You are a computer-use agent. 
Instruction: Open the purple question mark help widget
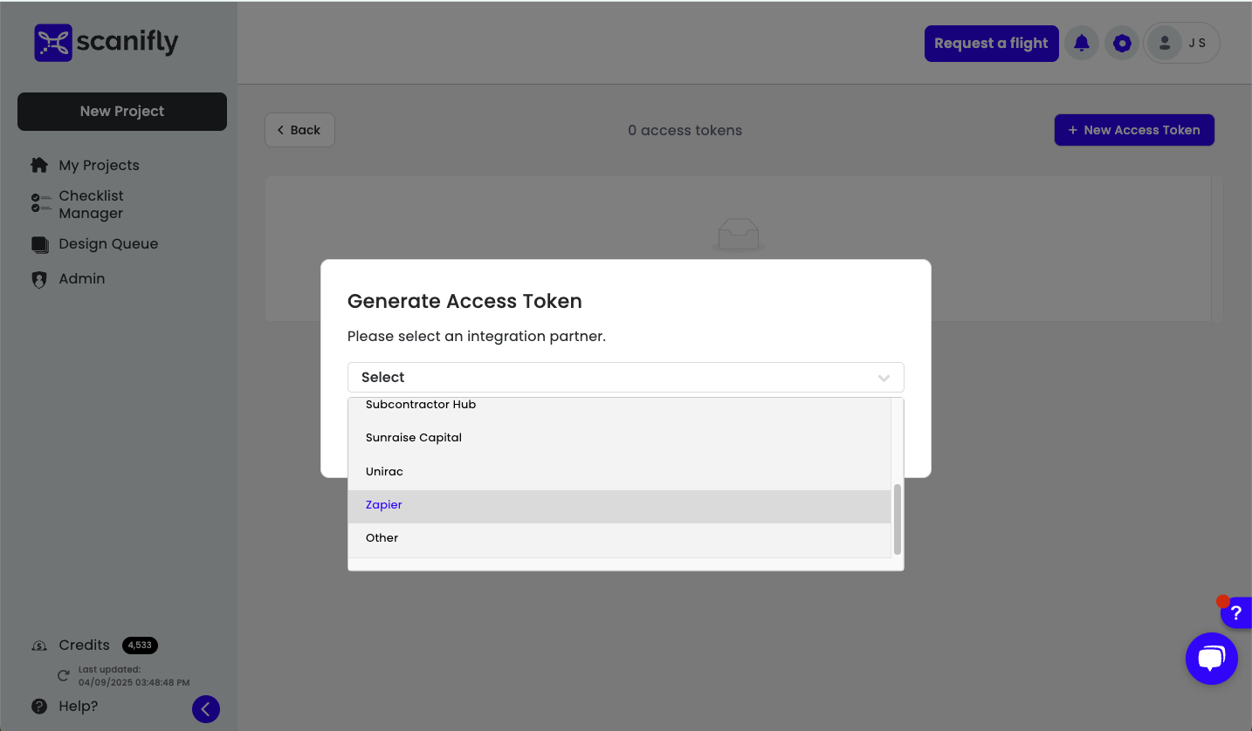[1236, 613]
